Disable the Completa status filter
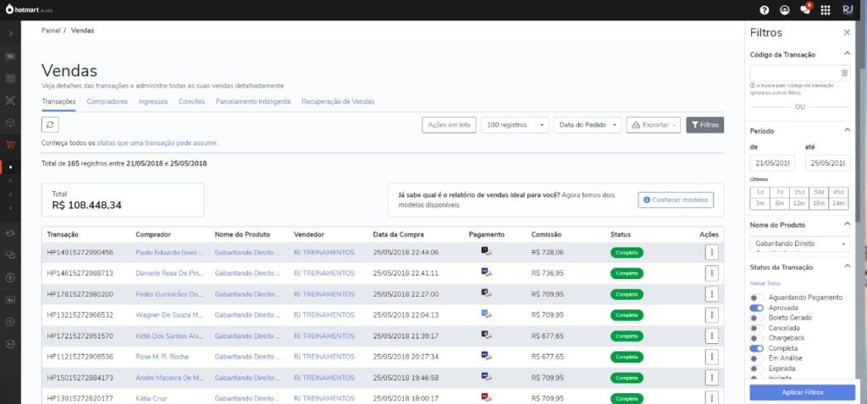Viewport: 867px width, 404px height. (x=756, y=348)
